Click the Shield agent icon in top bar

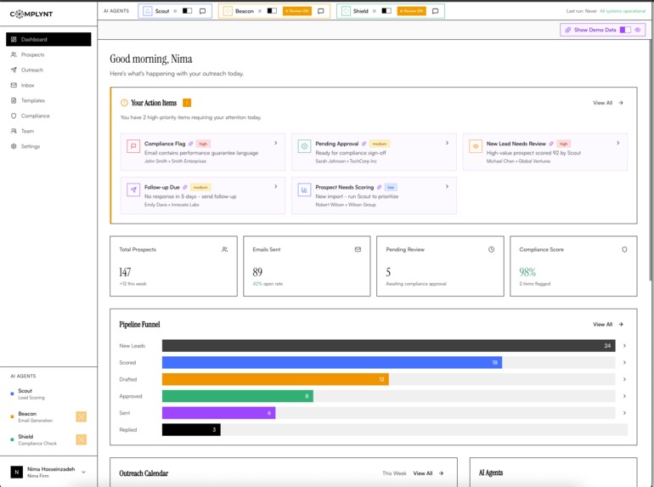[x=346, y=11]
